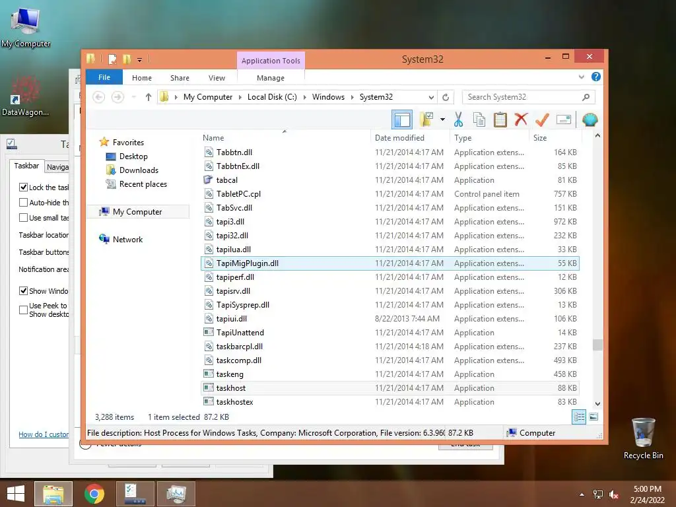Switch to large icons view layout
Screen dimensions: 676x507
click(593, 417)
